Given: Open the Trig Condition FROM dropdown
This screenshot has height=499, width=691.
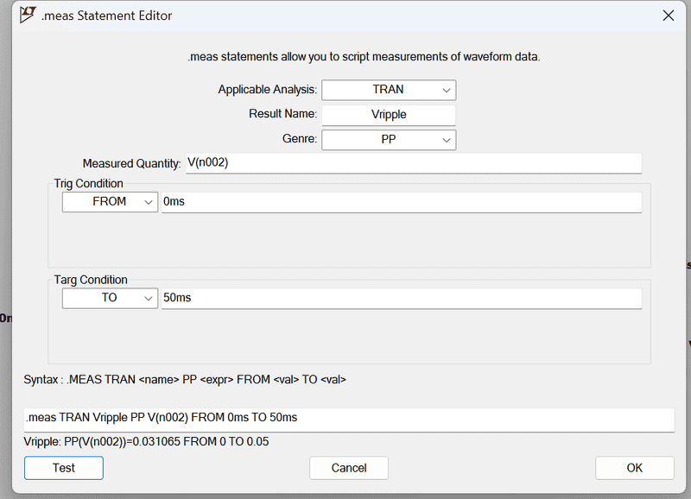Looking at the screenshot, I should (x=110, y=202).
